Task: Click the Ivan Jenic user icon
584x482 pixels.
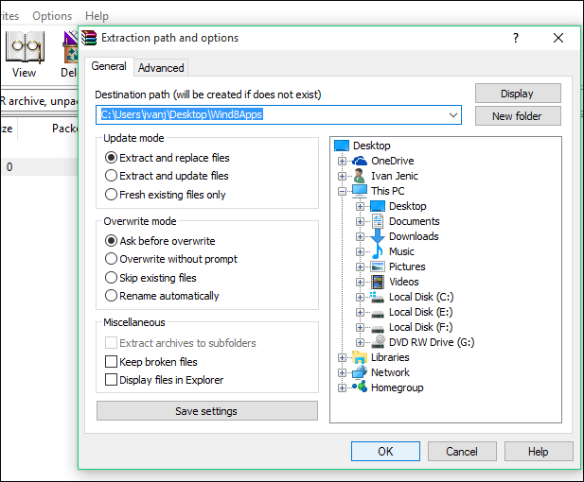Action: 360,176
